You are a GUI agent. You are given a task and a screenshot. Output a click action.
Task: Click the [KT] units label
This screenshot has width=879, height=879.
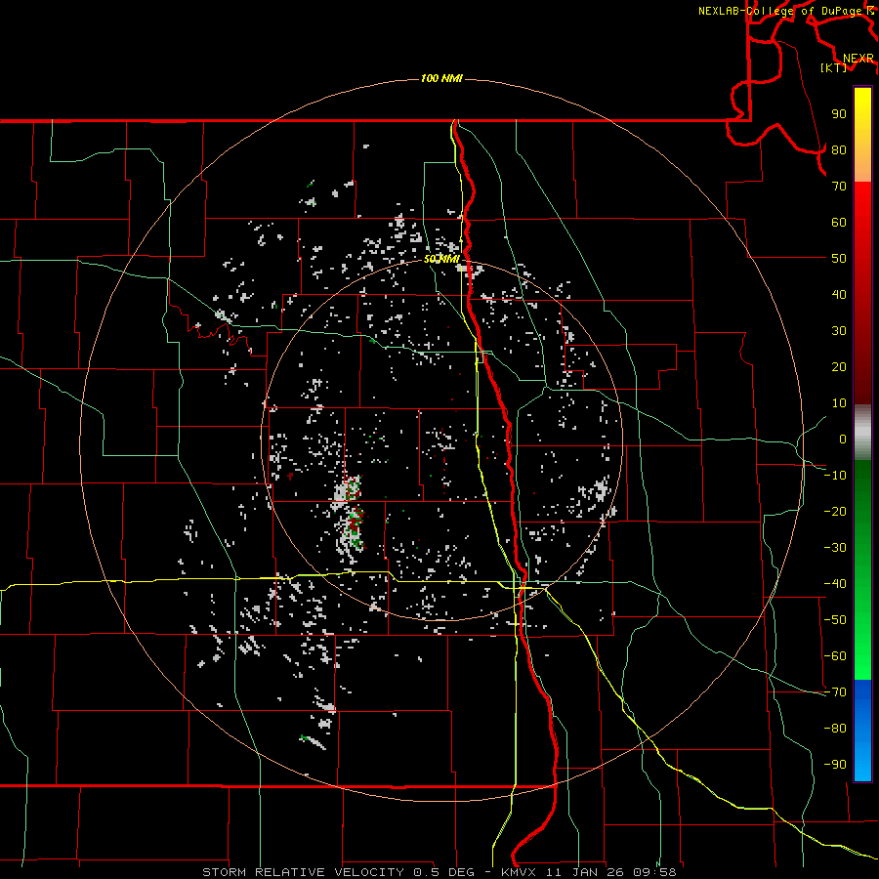834,67
